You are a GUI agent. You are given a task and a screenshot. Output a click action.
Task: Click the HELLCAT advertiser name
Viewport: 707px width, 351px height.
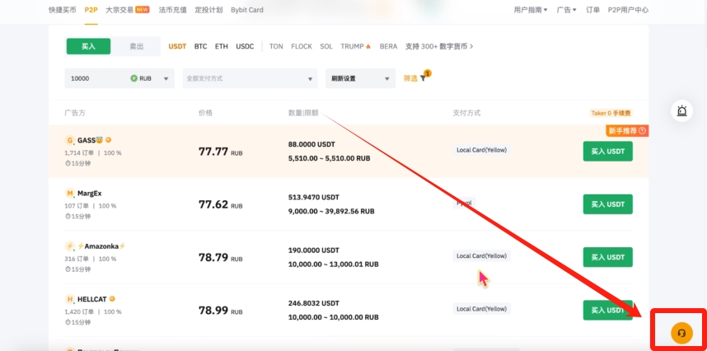pos(92,299)
